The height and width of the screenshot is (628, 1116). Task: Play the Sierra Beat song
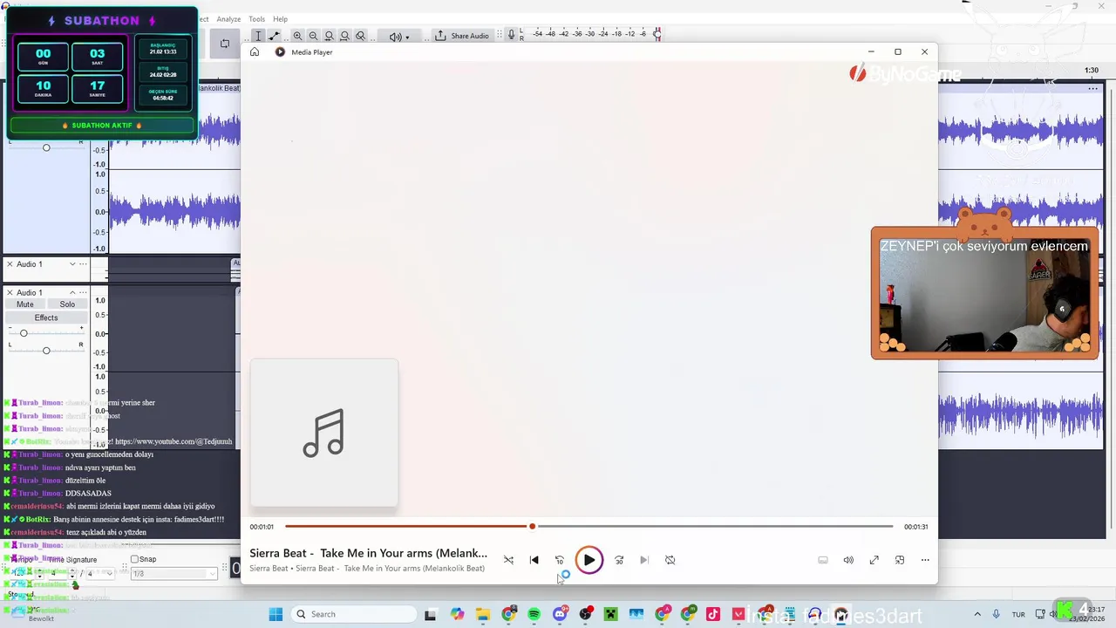coord(589,560)
